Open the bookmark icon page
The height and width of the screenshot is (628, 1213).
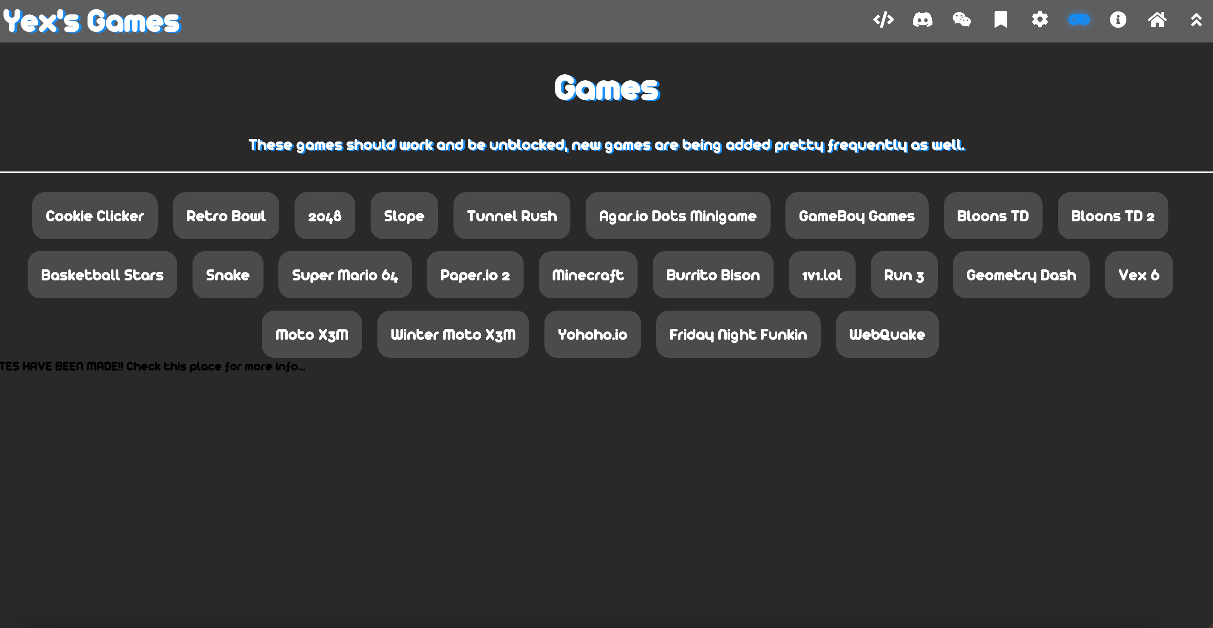point(1000,20)
